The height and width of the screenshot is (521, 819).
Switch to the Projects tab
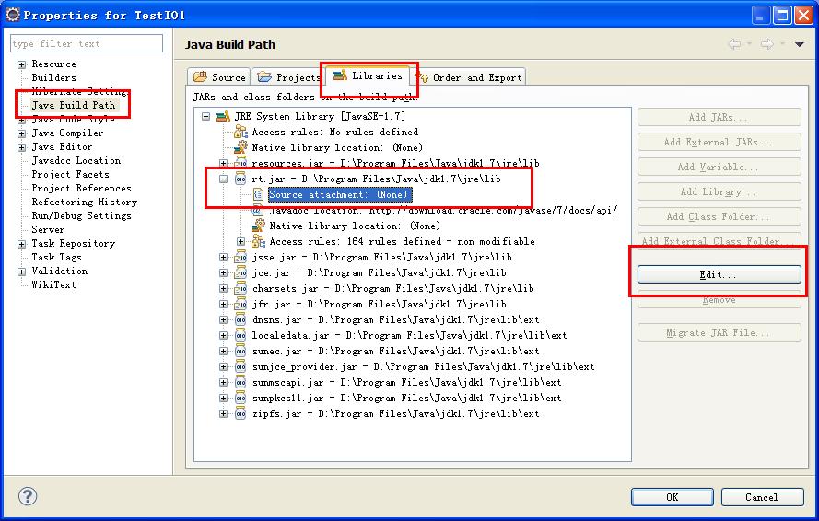click(x=289, y=76)
